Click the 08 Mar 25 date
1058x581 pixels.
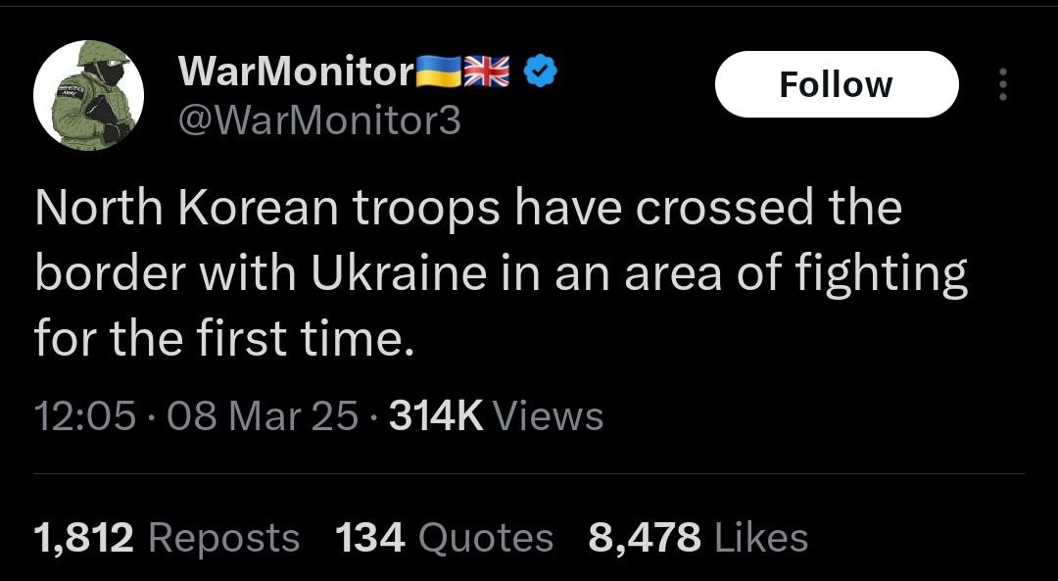pyautogui.click(x=263, y=417)
